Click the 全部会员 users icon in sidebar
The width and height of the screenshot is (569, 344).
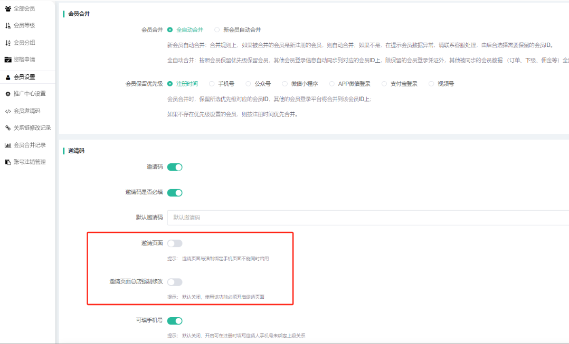[x=8, y=8]
